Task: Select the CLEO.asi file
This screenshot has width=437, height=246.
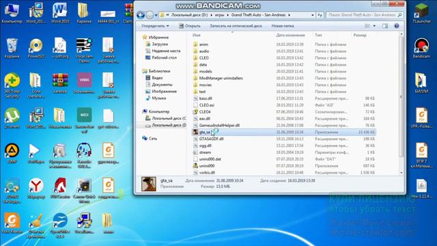Action: (x=206, y=105)
